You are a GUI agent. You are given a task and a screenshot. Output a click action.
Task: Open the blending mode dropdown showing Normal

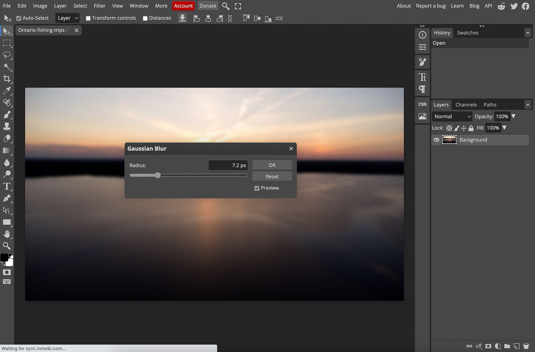tap(452, 116)
